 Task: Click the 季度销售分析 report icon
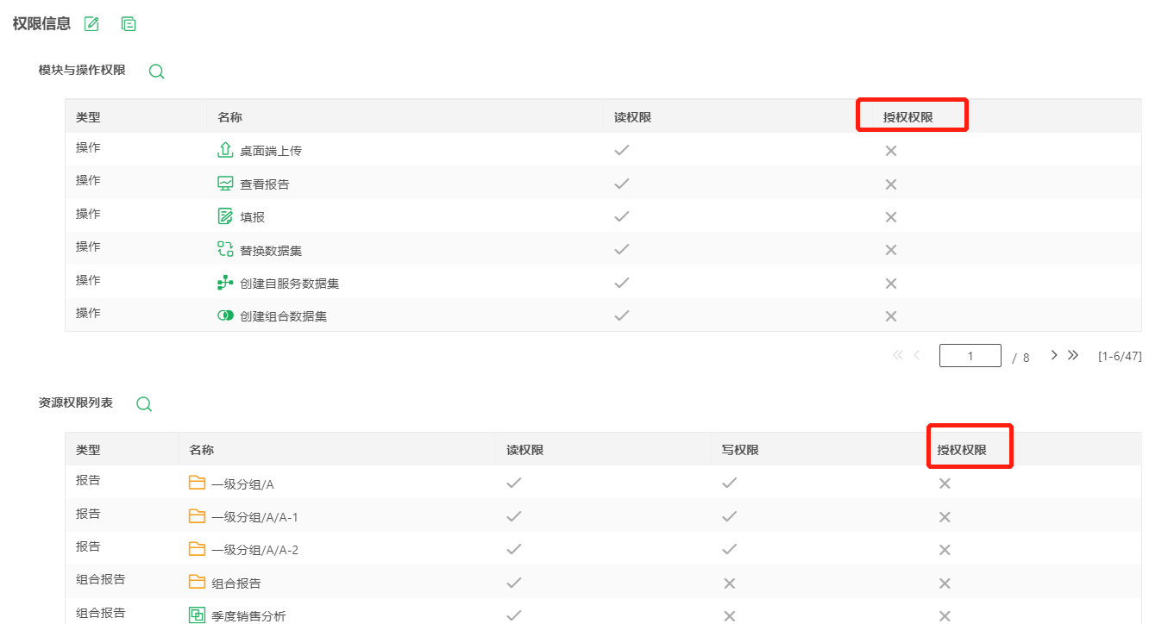(x=197, y=615)
